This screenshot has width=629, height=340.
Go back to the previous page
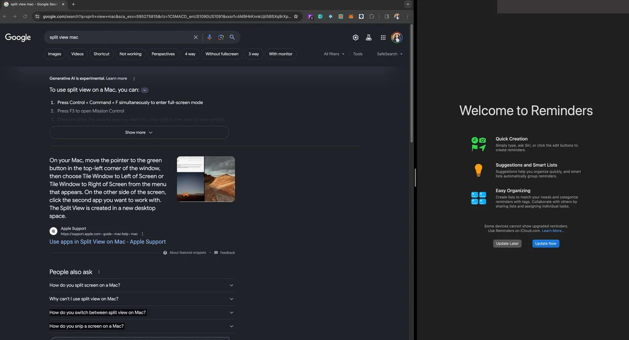click(x=5, y=16)
